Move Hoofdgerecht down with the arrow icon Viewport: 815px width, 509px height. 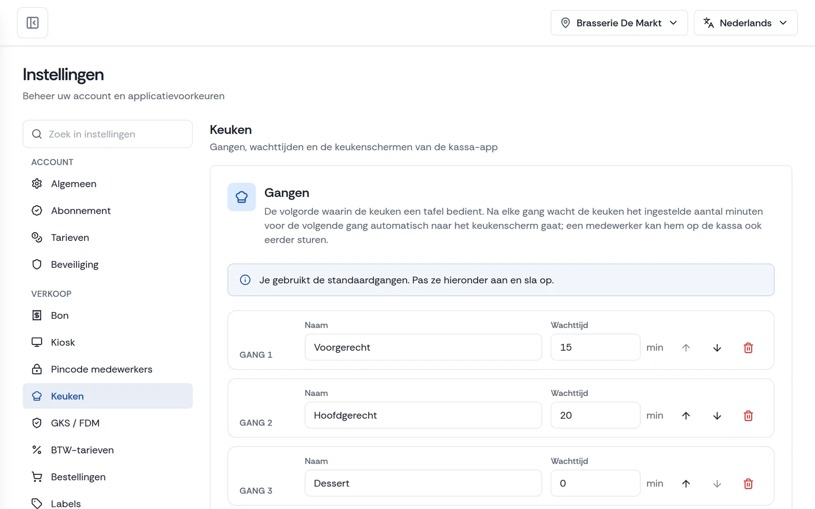tap(717, 416)
